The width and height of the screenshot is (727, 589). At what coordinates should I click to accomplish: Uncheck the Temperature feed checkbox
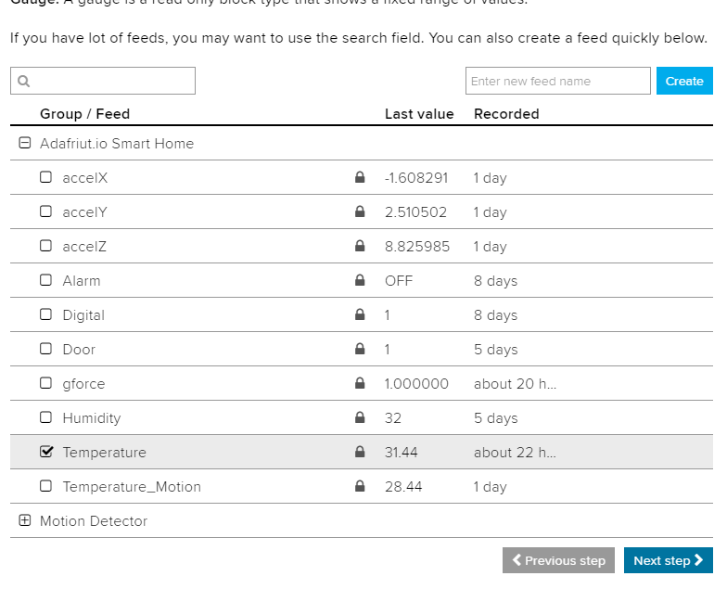pyautogui.click(x=46, y=452)
